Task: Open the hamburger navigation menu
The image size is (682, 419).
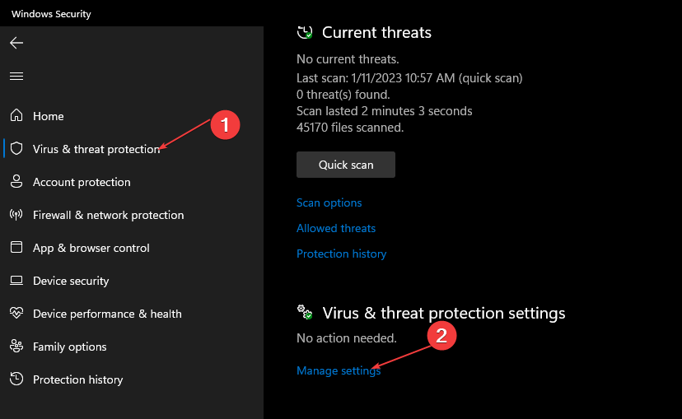Action: coord(16,76)
